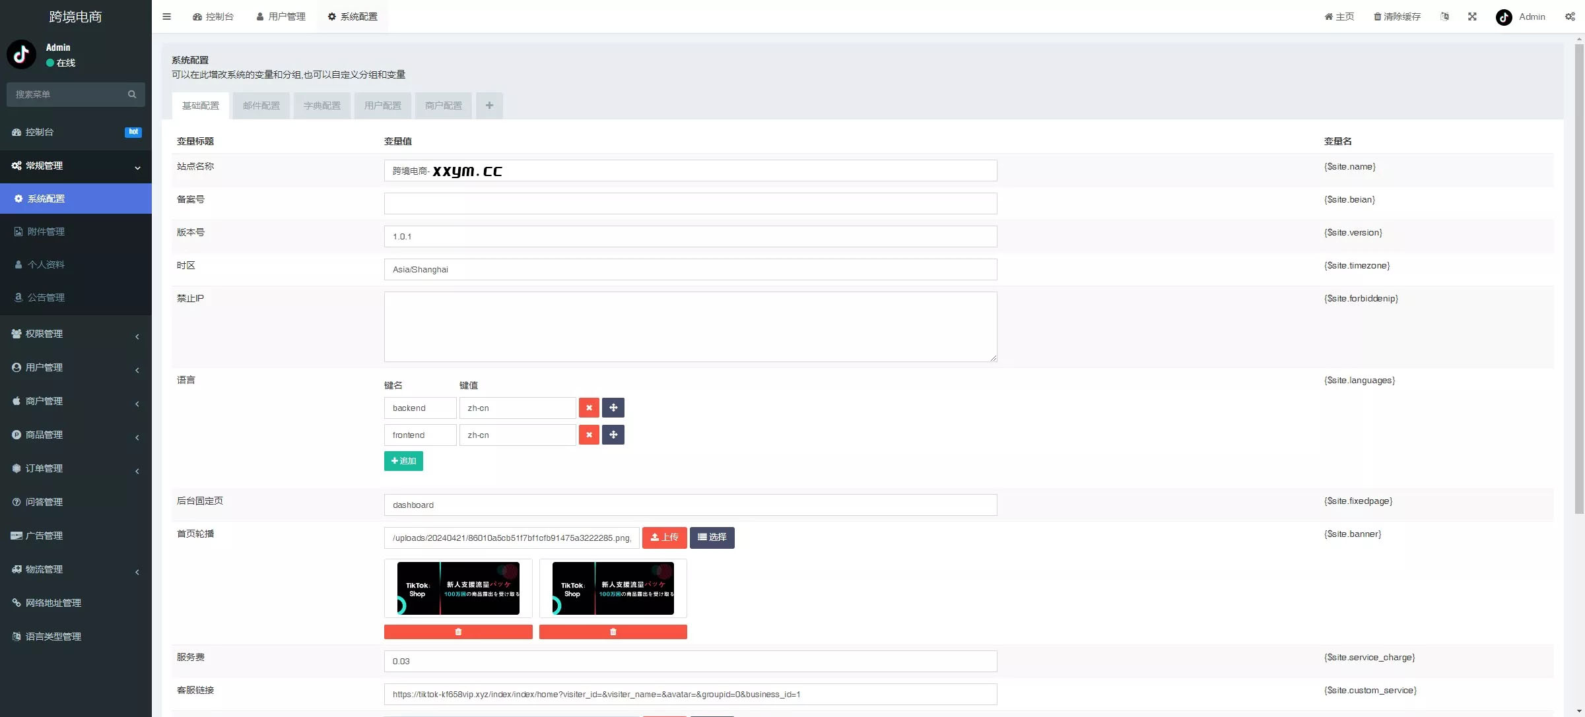Click the empty 备案号 input field
The height and width of the screenshot is (717, 1585).
(x=691, y=203)
